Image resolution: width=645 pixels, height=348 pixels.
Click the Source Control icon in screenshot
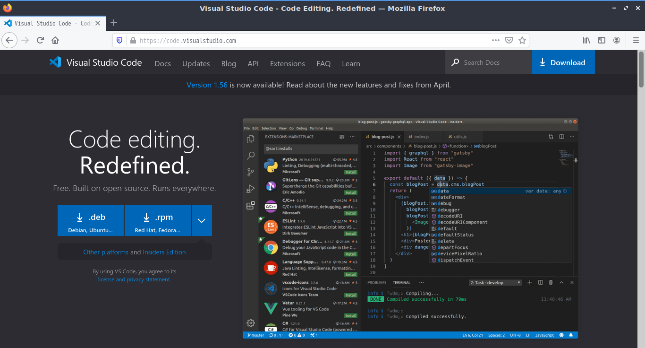[x=251, y=173]
